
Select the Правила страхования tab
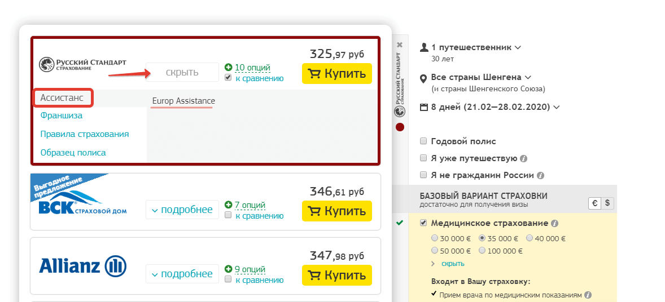pyautogui.click(x=85, y=134)
